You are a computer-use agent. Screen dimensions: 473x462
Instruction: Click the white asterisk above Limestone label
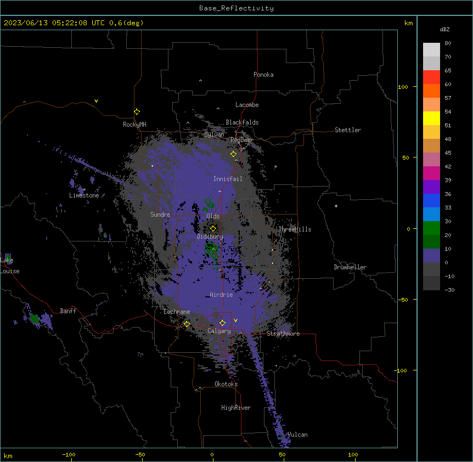tap(85, 190)
